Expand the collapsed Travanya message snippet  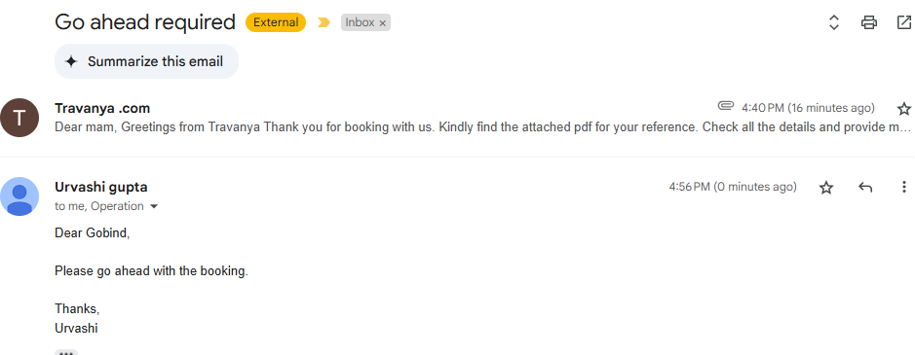tap(482, 127)
